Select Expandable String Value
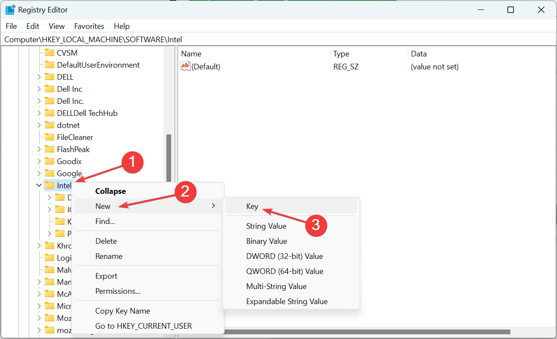557x339 pixels. pos(291,302)
